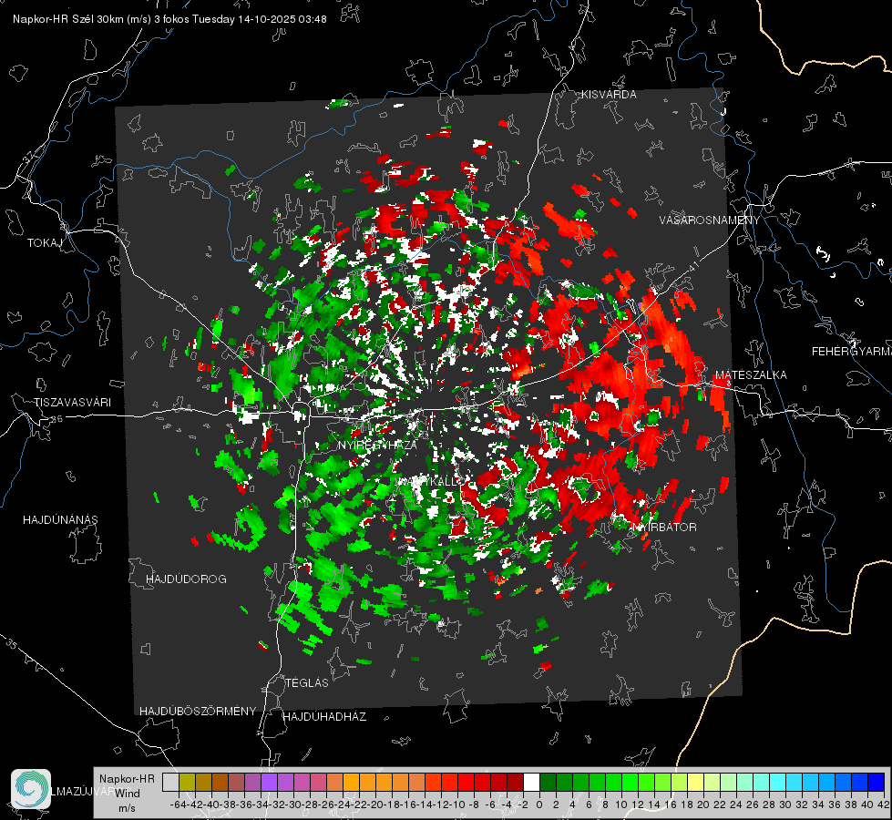892x820 pixels.
Task: Select the gray swatch at legend's left end
Action: 170,782
